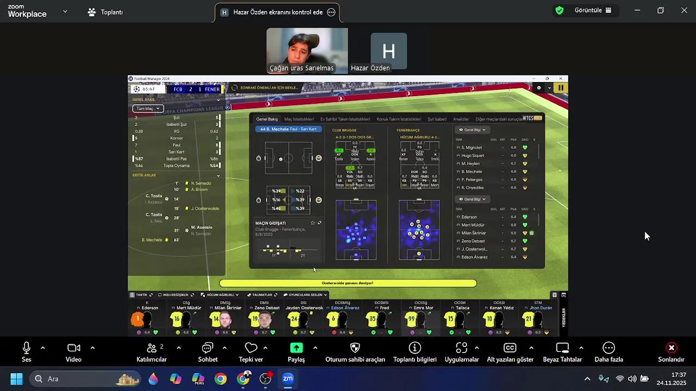Select Ederson goalkeeper player card
Viewport: 696px width, 391px height.
click(147, 318)
